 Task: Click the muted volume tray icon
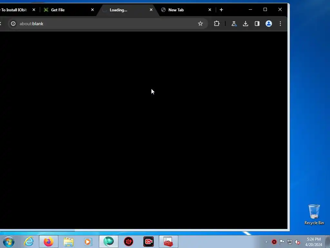297,242
